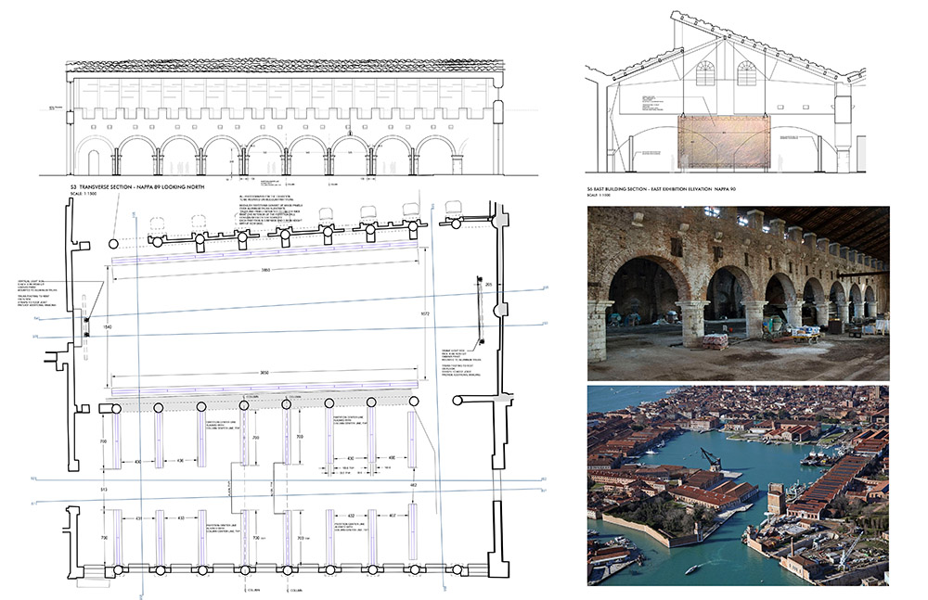Viewport: 928px width, 600px height.
Task: Expand the 1672 vertical dimension string
Action: click(x=424, y=312)
